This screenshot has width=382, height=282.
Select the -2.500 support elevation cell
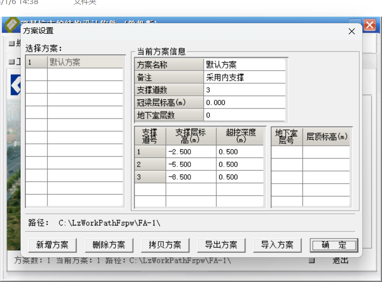pyautogui.click(x=190, y=152)
